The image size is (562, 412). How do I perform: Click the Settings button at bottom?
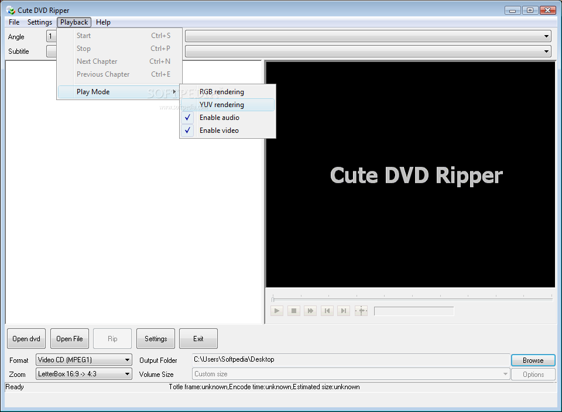pos(156,339)
